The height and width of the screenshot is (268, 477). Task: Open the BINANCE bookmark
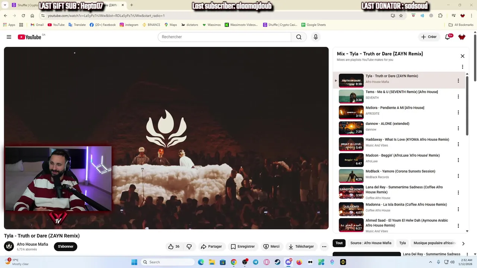[151, 25]
